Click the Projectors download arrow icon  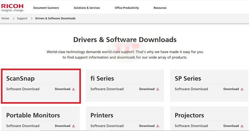click(x=242, y=126)
